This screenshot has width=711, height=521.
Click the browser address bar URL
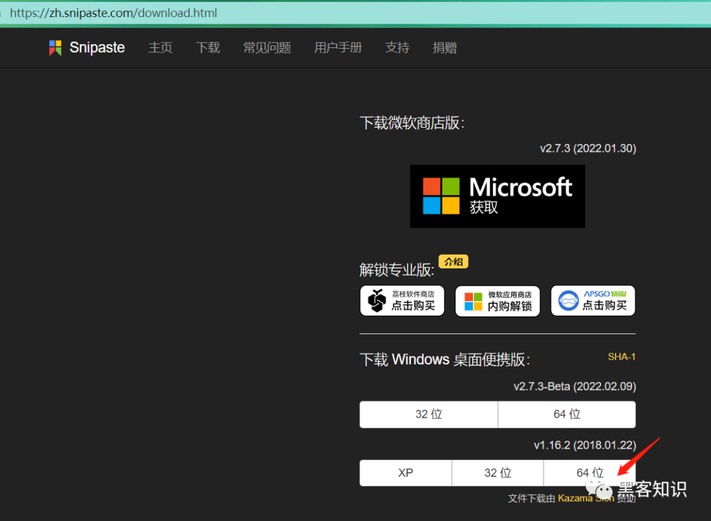tap(113, 12)
